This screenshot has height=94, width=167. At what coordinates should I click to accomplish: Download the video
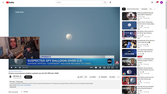(103, 77)
